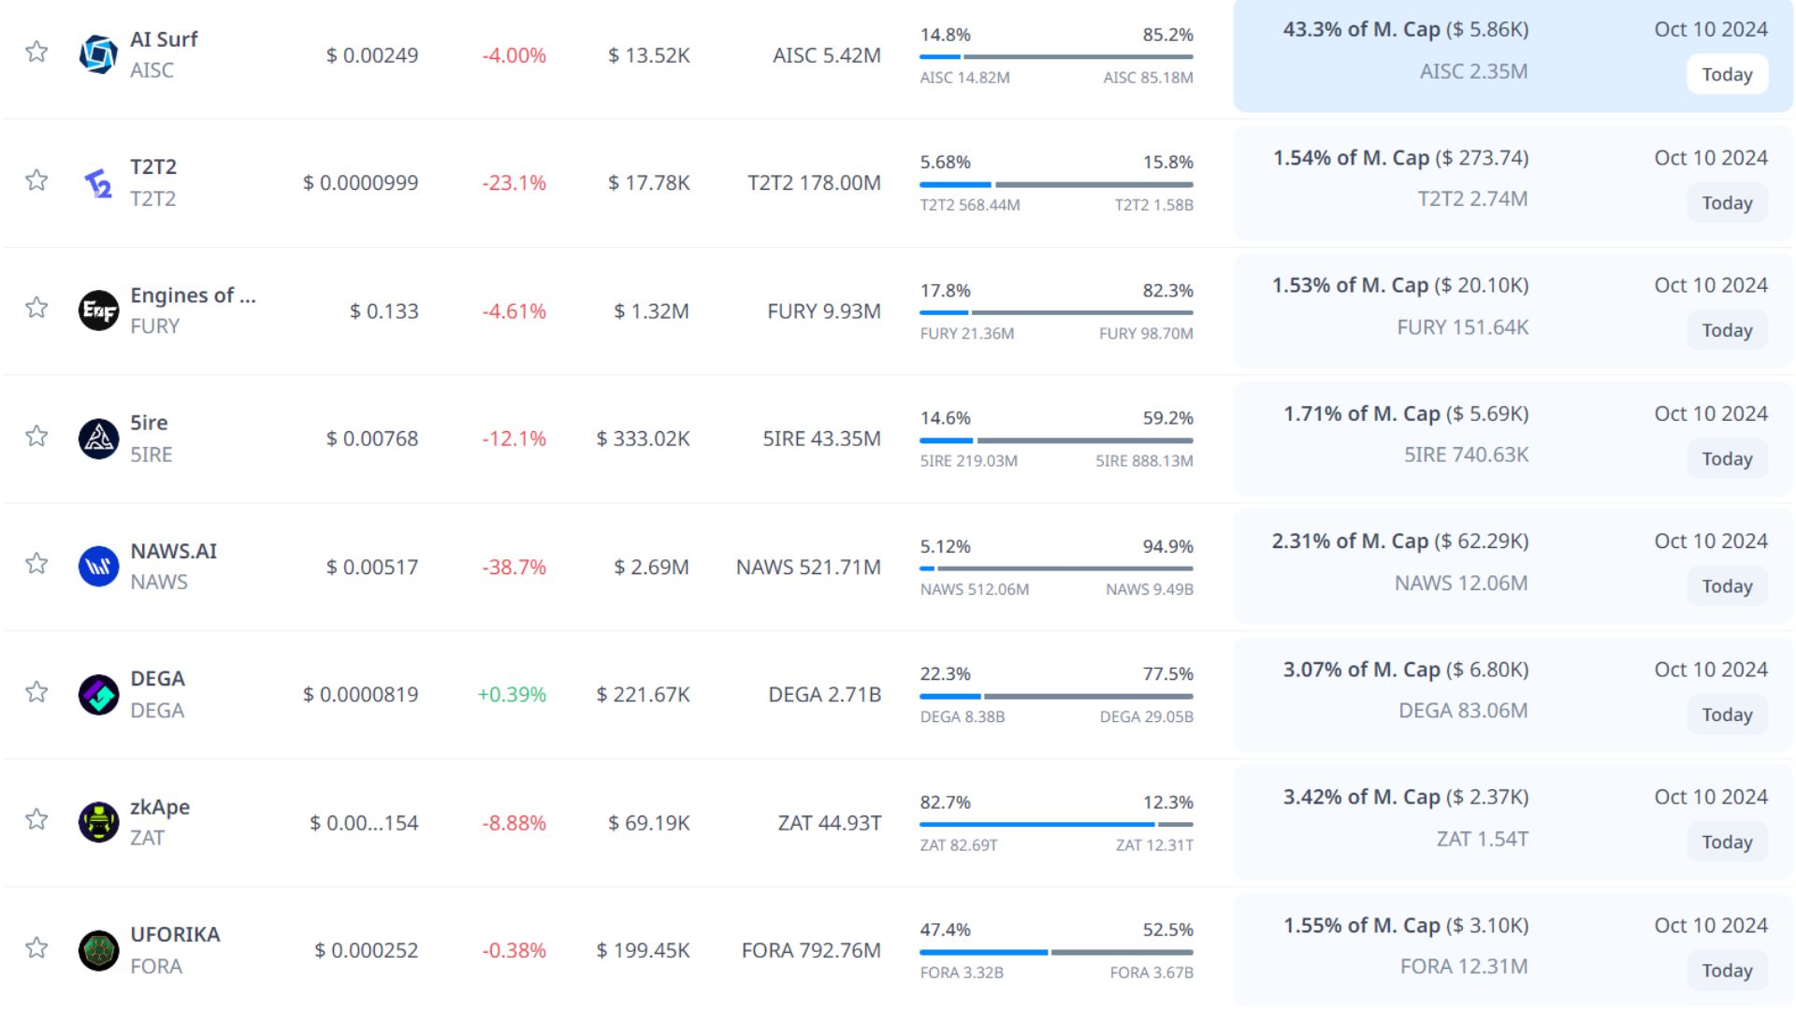Image resolution: width=1796 pixels, height=1010 pixels.
Task: Click the UFORIKA coin logo
Action: coord(98,950)
